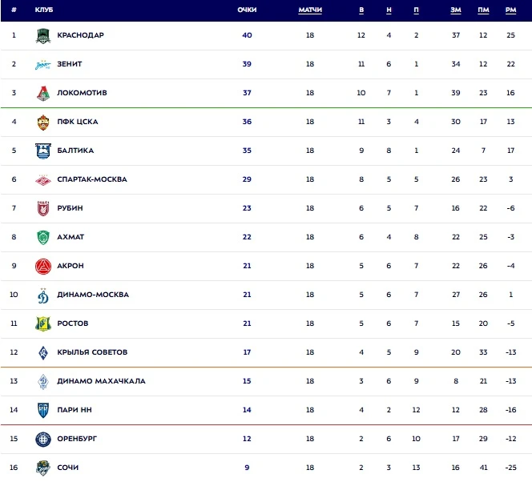The width and height of the screenshot is (532, 482).
Task: Open the Крылья Советов team link
Action: (x=92, y=352)
